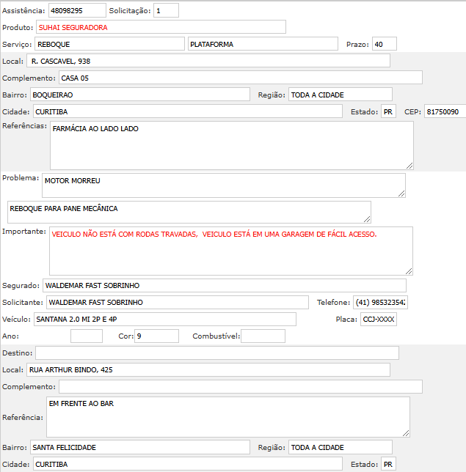Grab the Referências textarea resize handle
Viewport: 466px width, 472px height.
point(409,166)
